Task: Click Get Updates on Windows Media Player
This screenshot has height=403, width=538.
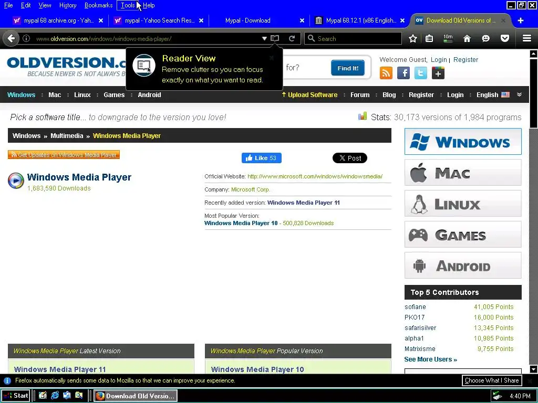Action: click(x=64, y=155)
